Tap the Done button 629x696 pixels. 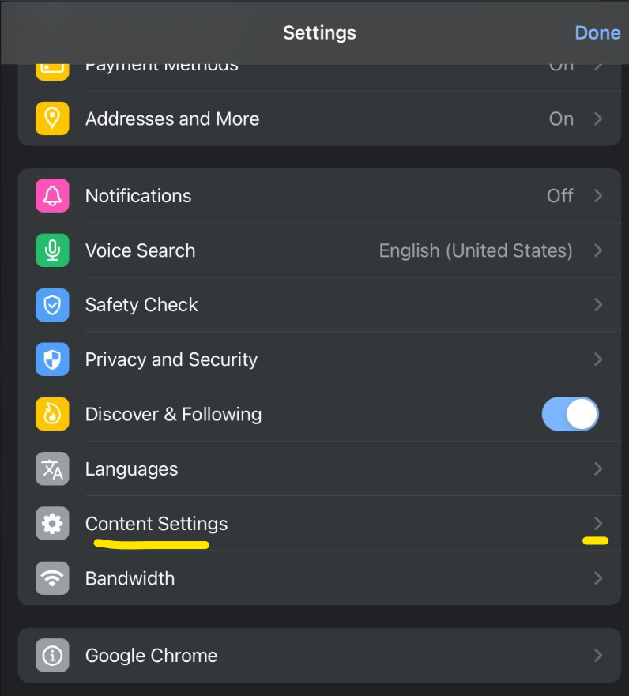tap(597, 33)
